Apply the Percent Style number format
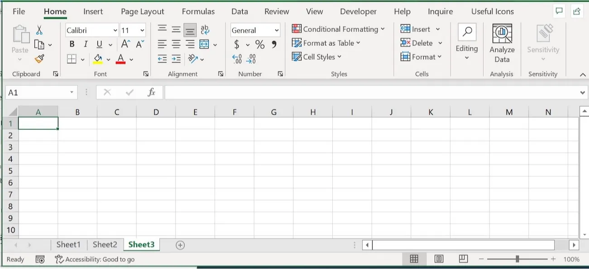Viewport: 589px width, 269px height. pyautogui.click(x=259, y=44)
